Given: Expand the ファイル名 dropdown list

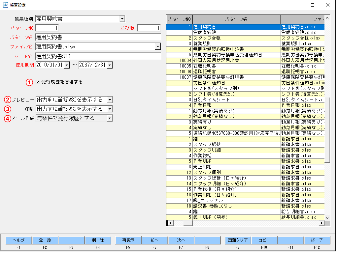Looking at the screenshot, I should (158, 47).
